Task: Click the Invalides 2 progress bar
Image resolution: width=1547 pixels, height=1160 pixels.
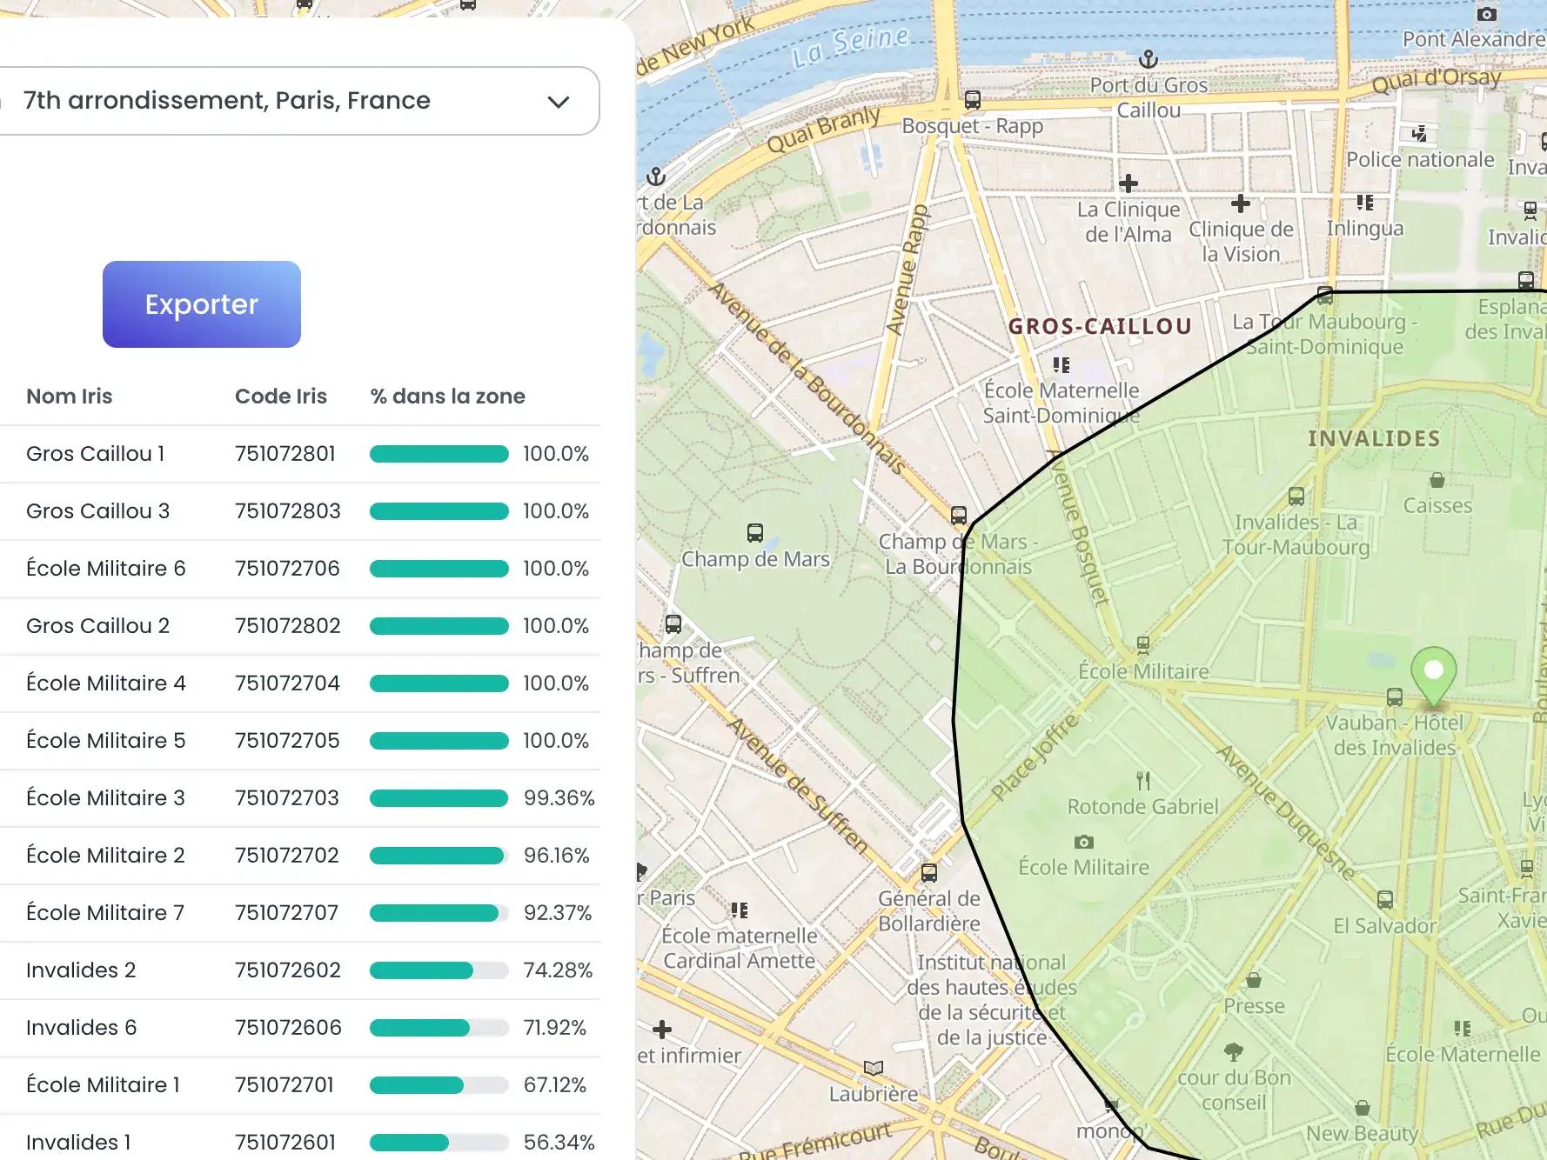Action: click(x=439, y=970)
